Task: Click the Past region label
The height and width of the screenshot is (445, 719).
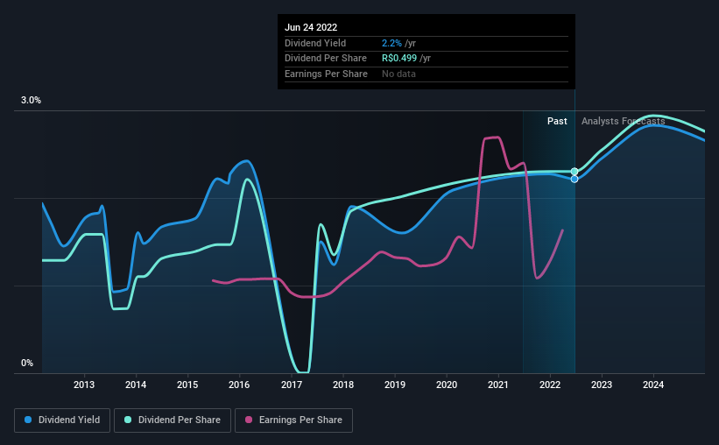Action: coord(557,121)
